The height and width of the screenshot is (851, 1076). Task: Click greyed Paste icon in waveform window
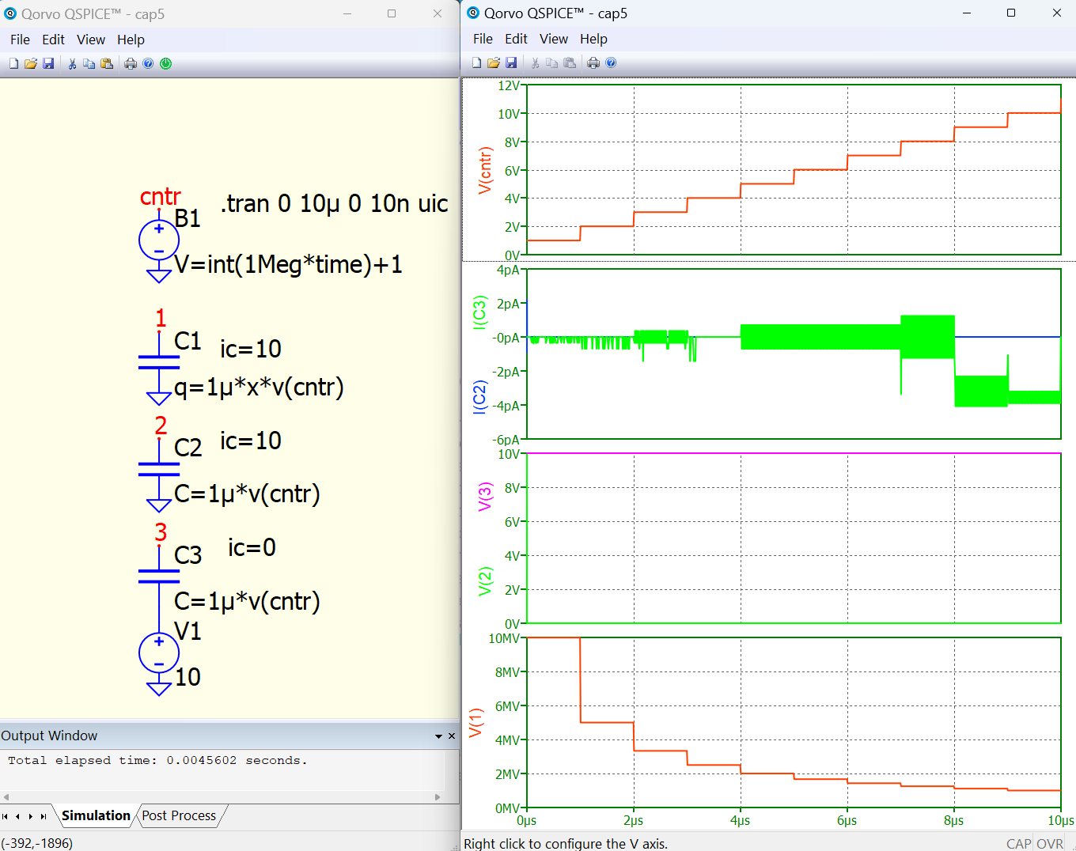coord(570,62)
